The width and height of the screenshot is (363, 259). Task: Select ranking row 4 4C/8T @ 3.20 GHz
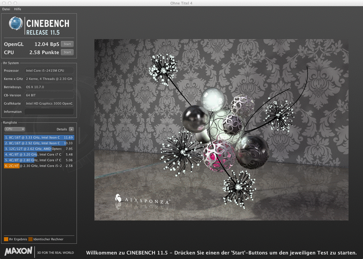tap(39, 154)
